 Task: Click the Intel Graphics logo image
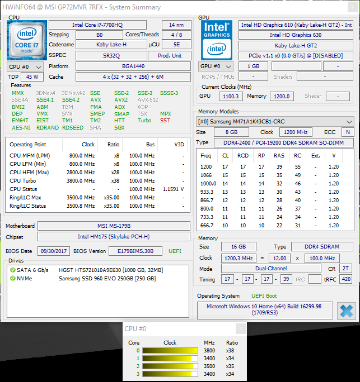[x=216, y=40]
